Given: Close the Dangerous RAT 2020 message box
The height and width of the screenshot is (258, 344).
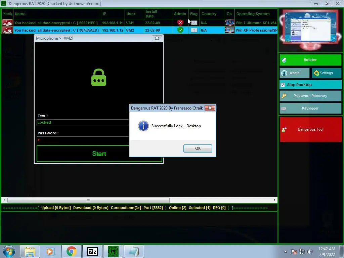Looking at the screenshot, I should click(210, 108).
